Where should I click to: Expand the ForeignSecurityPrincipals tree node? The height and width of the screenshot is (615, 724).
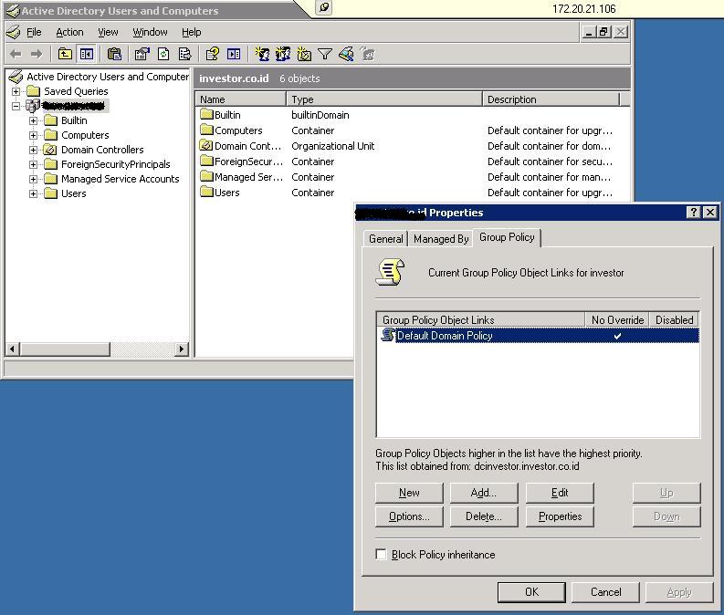(x=33, y=165)
